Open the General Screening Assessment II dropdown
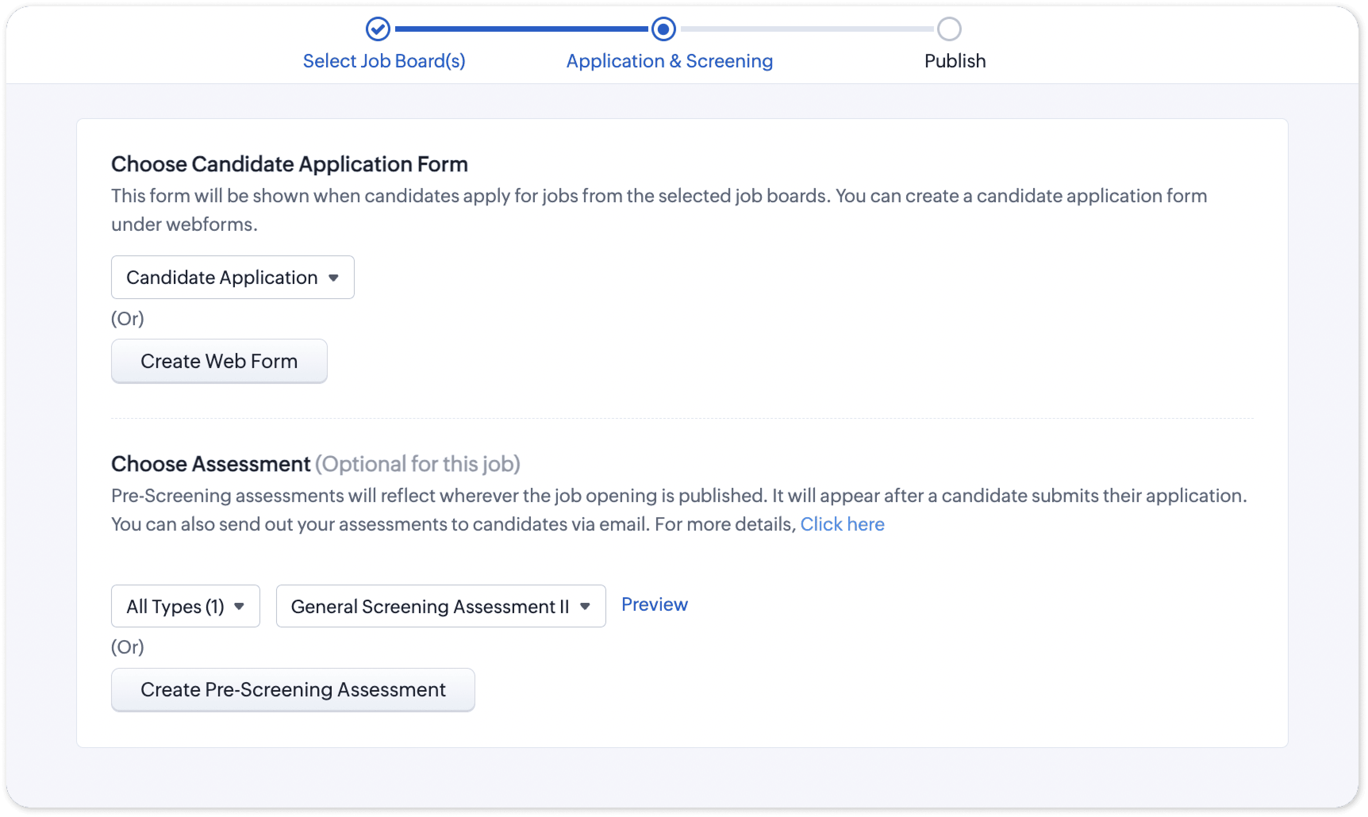Viewport: 1368px width, 817px height. point(430,606)
